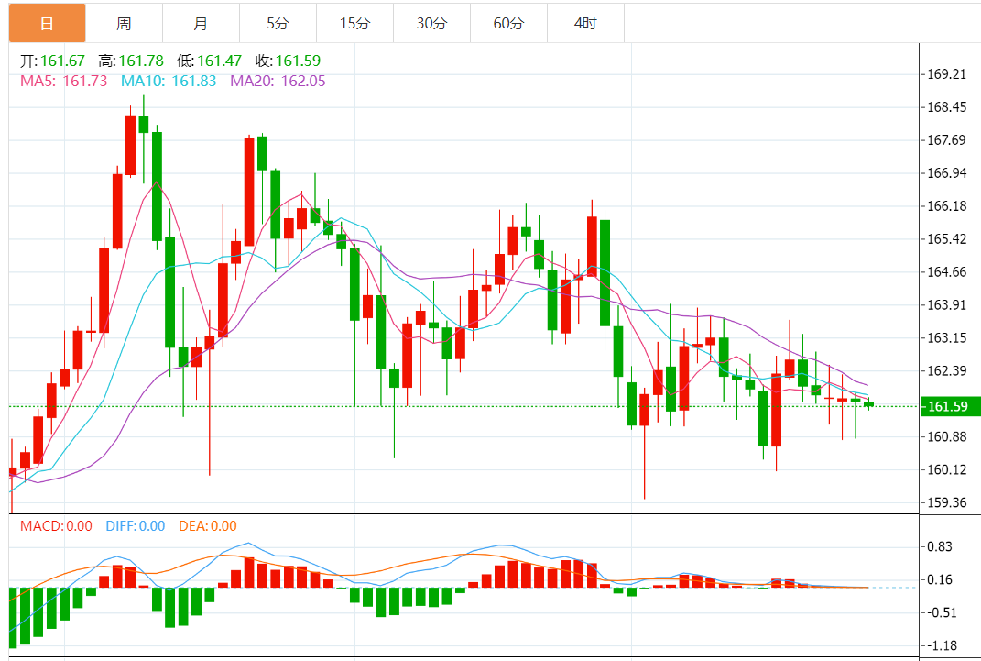Click the 166.18 price axis label
Image resolution: width=981 pixels, height=661 pixels.
pyautogui.click(x=946, y=206)
